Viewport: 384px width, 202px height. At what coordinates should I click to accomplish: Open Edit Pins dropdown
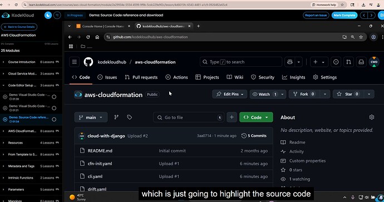coord(230,94)
